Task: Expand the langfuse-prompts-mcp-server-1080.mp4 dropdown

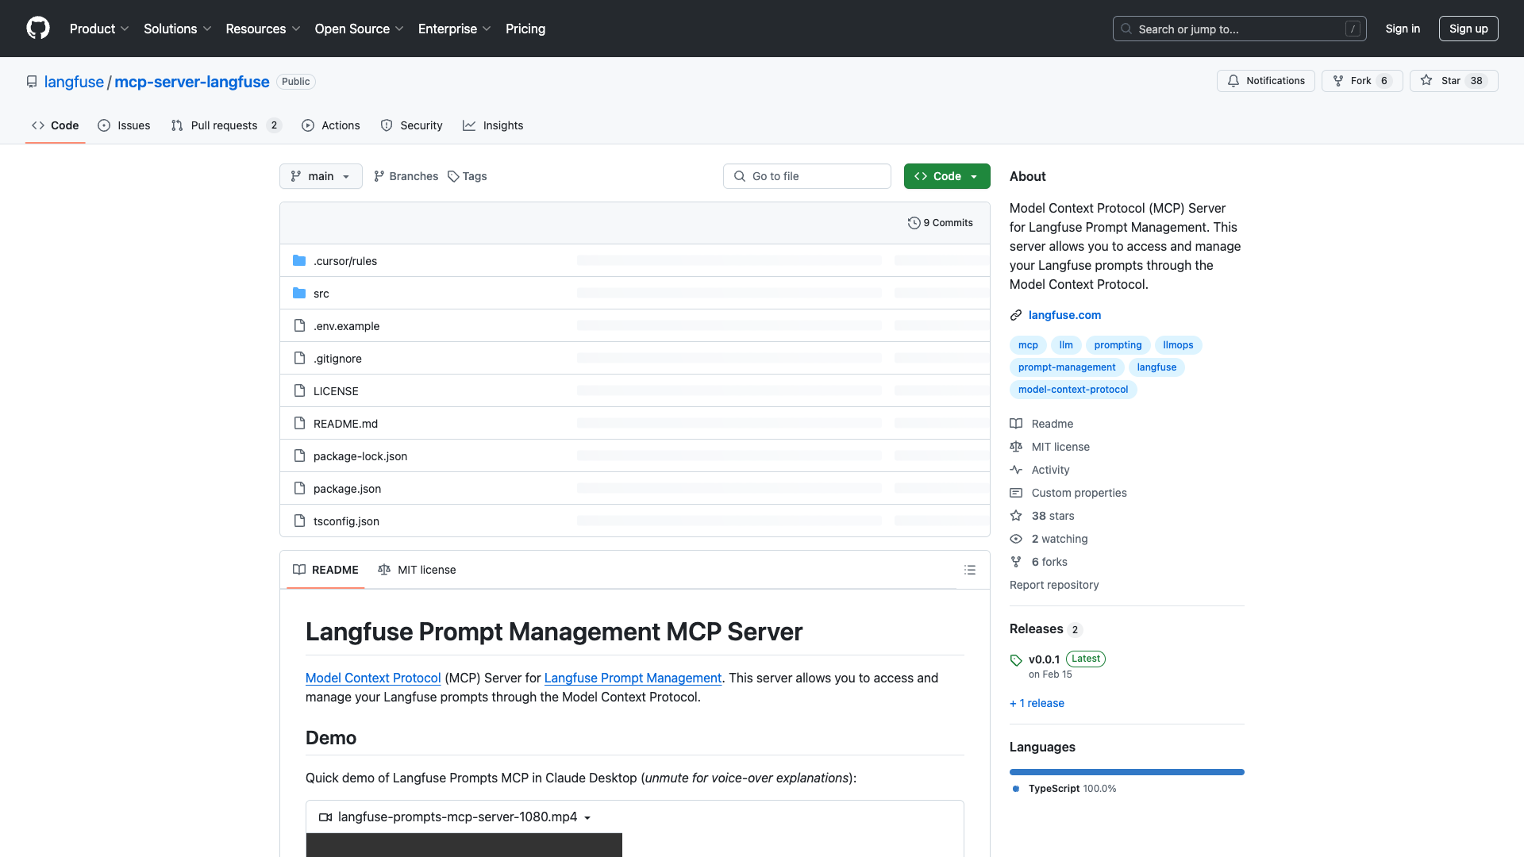Action: click(588, 817)
